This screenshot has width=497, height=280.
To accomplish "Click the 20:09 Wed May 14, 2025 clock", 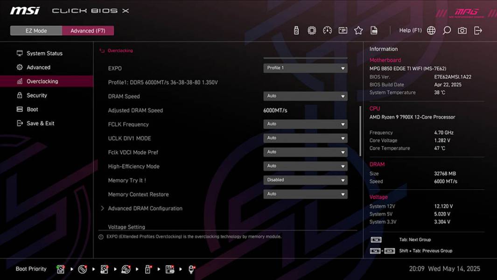I will click(444, 269).
